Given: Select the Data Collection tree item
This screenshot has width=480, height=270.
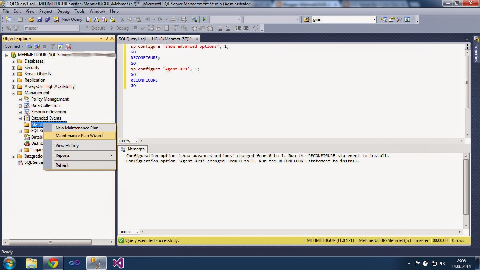Looking at the screenshot, I should (x=45, y=105).
